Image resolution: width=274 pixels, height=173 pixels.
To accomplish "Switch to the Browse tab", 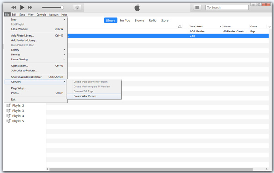I will 139,20.
